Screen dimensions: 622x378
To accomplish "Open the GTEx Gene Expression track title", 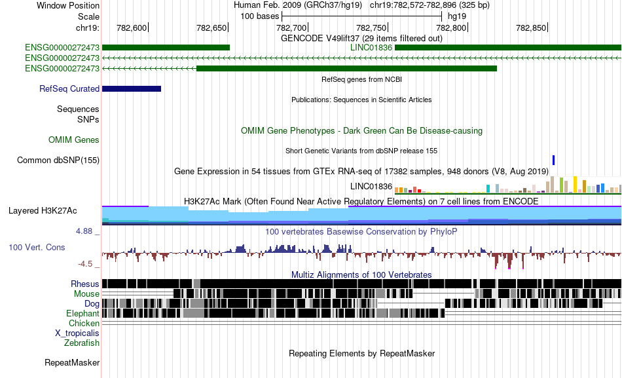I will pos(361,171).
